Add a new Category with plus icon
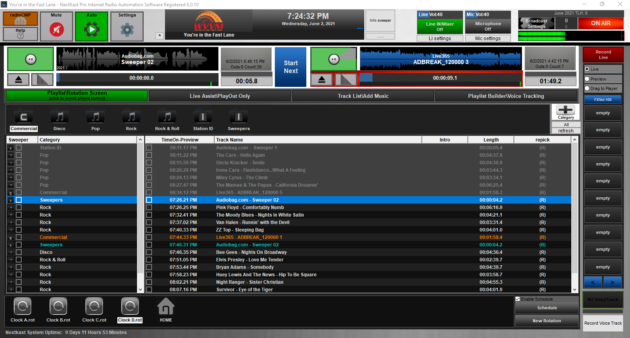630x338 pixels. tap(566, 112)
